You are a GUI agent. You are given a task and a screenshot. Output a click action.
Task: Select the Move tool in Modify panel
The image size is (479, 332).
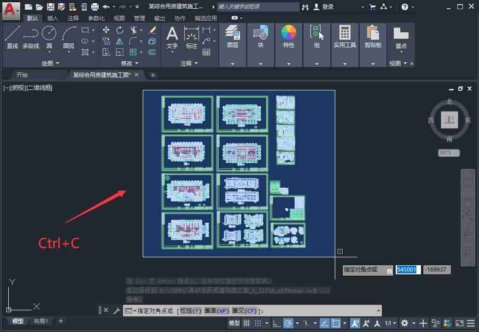coord(106,30)
